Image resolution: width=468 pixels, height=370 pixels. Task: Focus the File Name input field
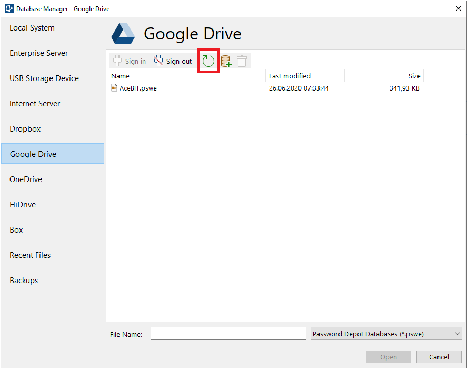pos(228,334)
